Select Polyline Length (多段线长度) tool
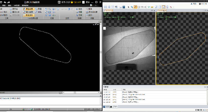208x112 pixels. point(92,12)
